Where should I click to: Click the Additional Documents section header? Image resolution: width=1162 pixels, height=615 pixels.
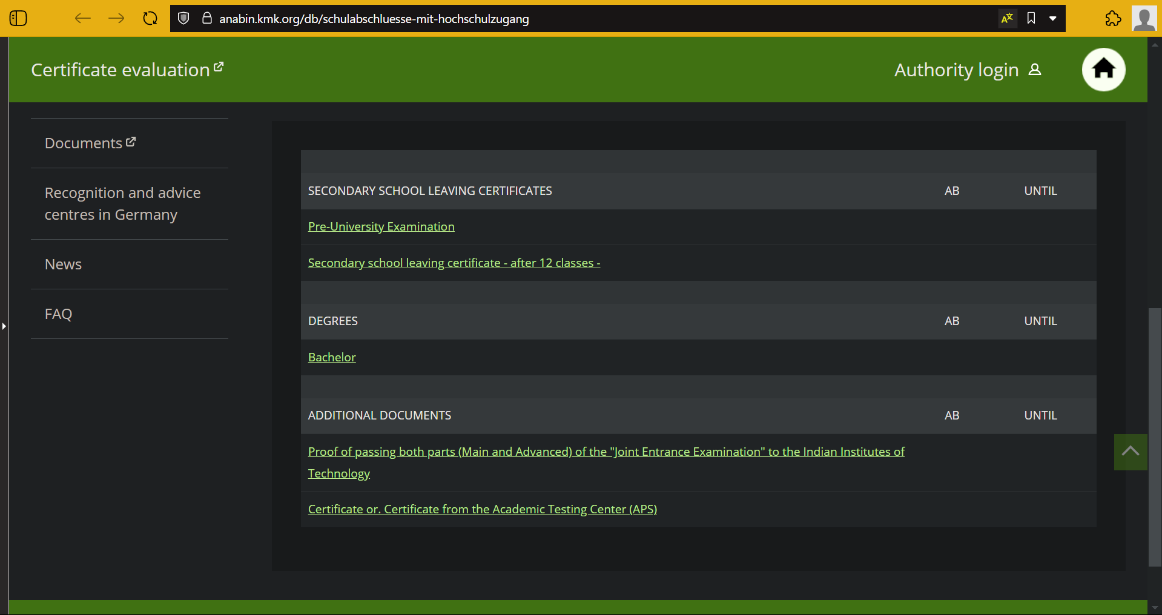coord(380,415)
